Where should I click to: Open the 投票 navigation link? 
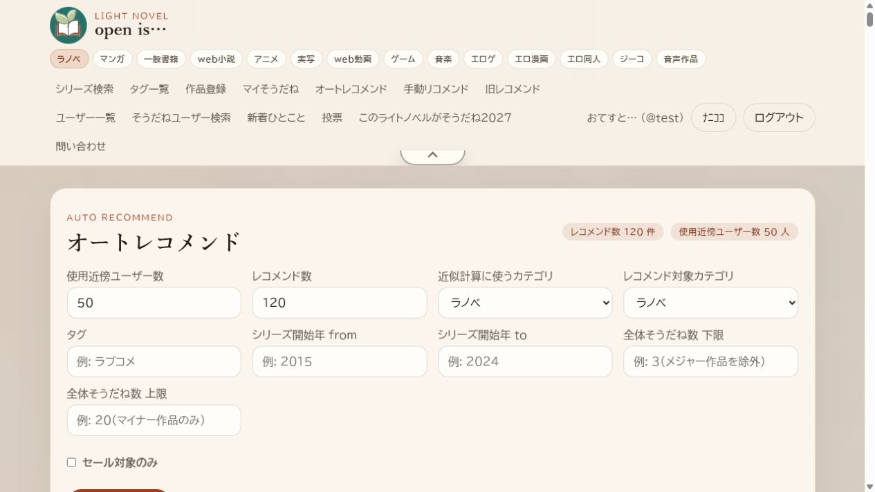[332, 117]
